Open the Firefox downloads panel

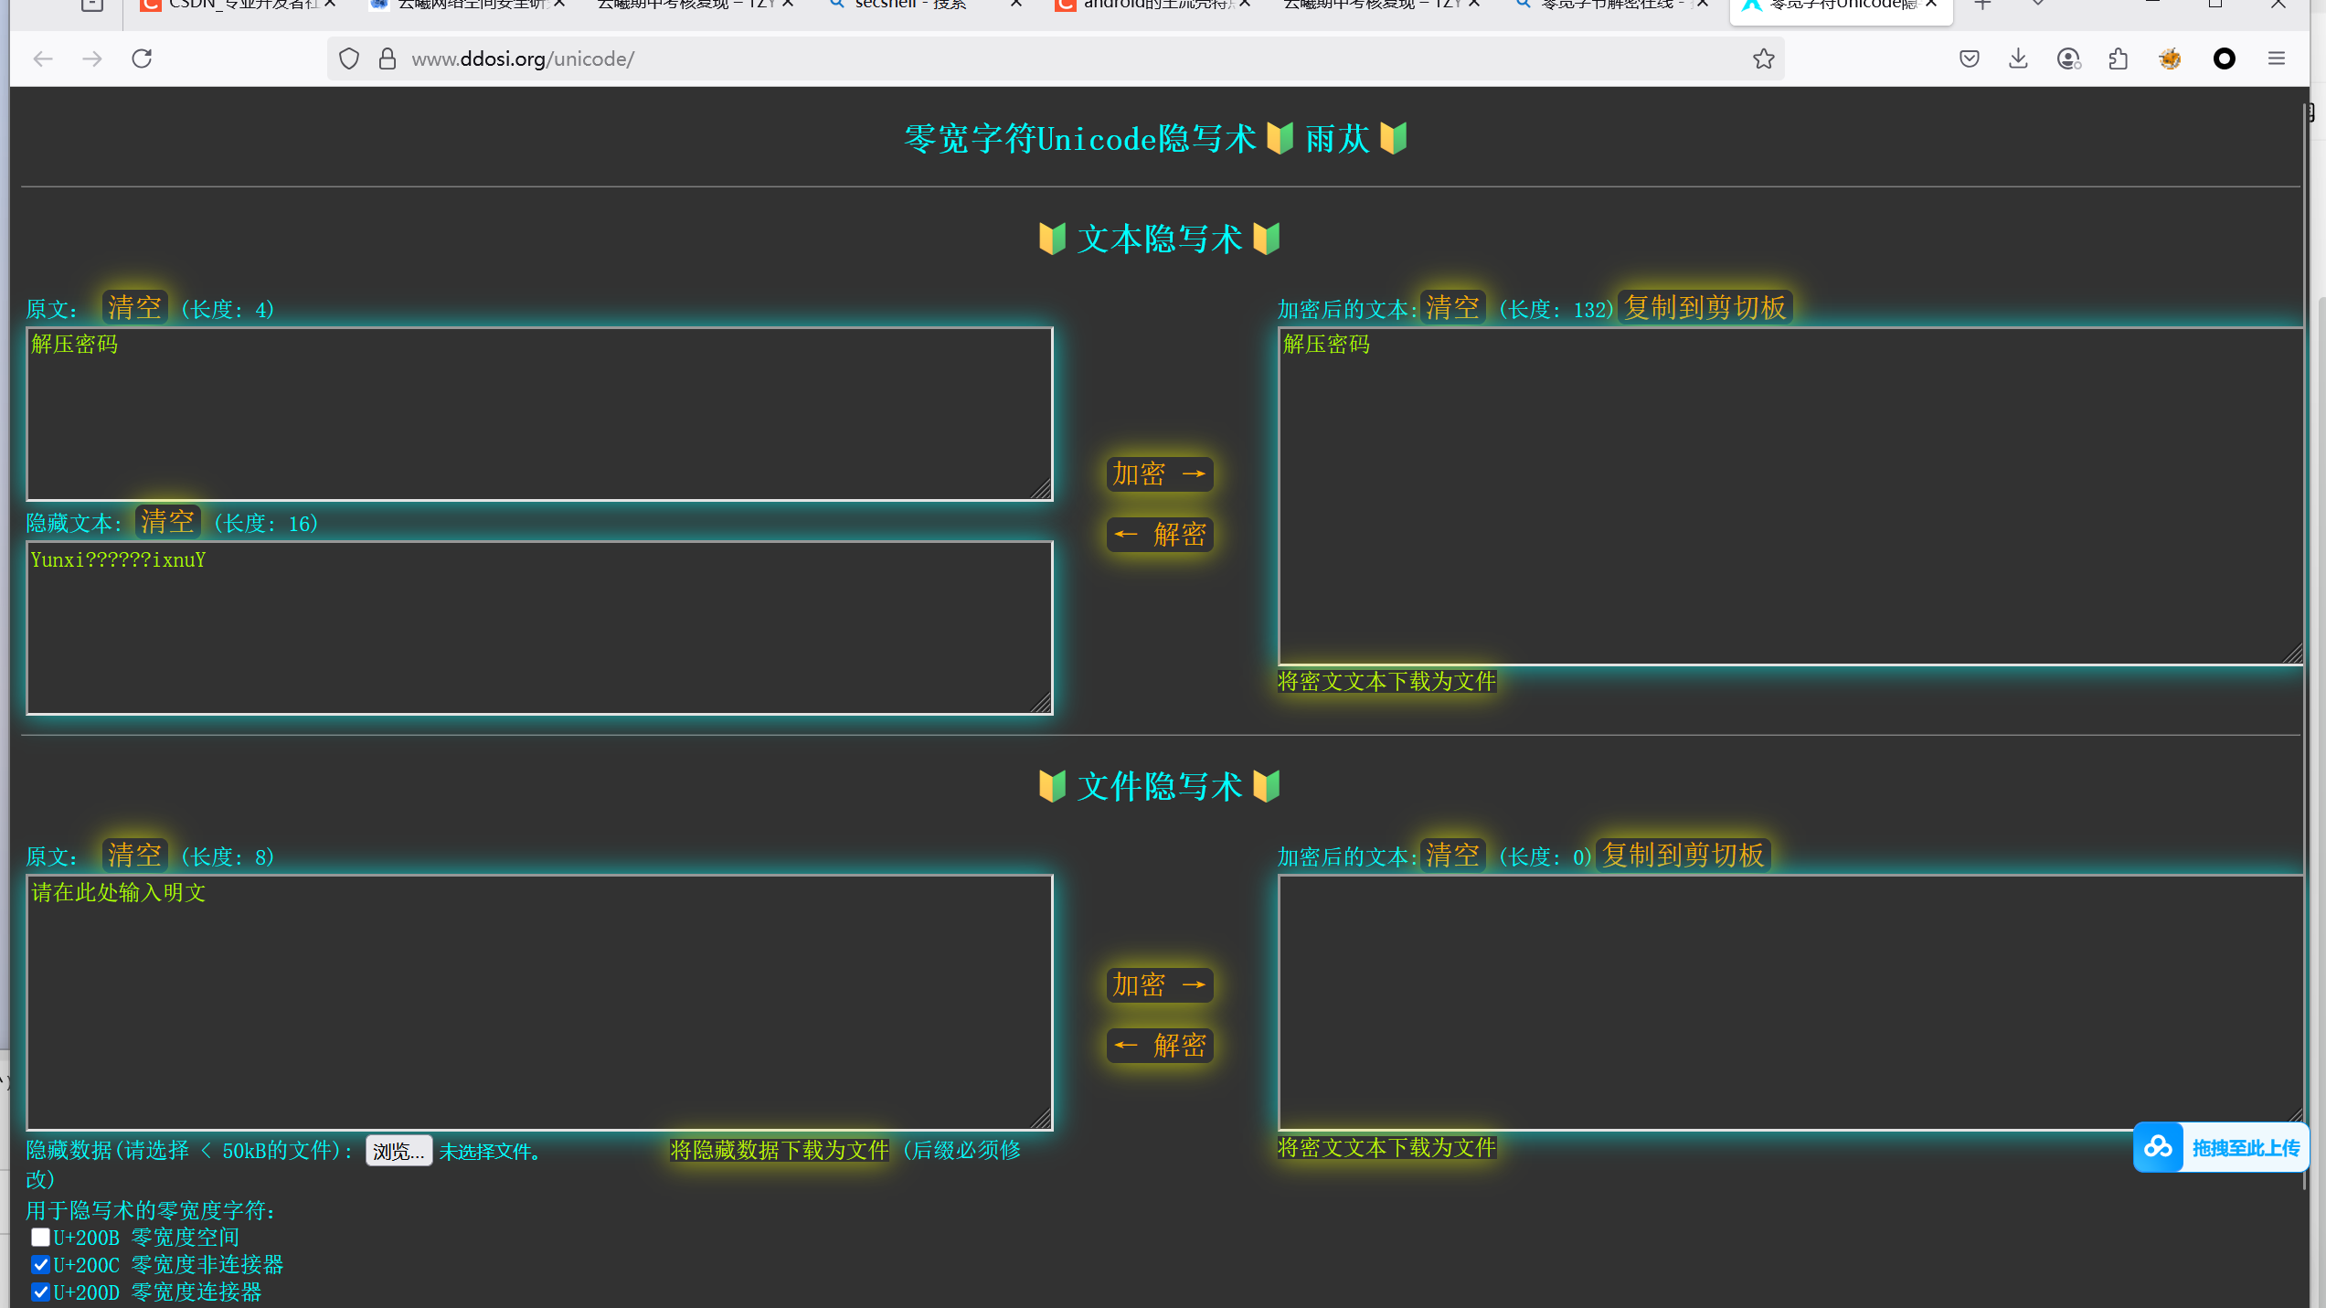click(2018, 59)
